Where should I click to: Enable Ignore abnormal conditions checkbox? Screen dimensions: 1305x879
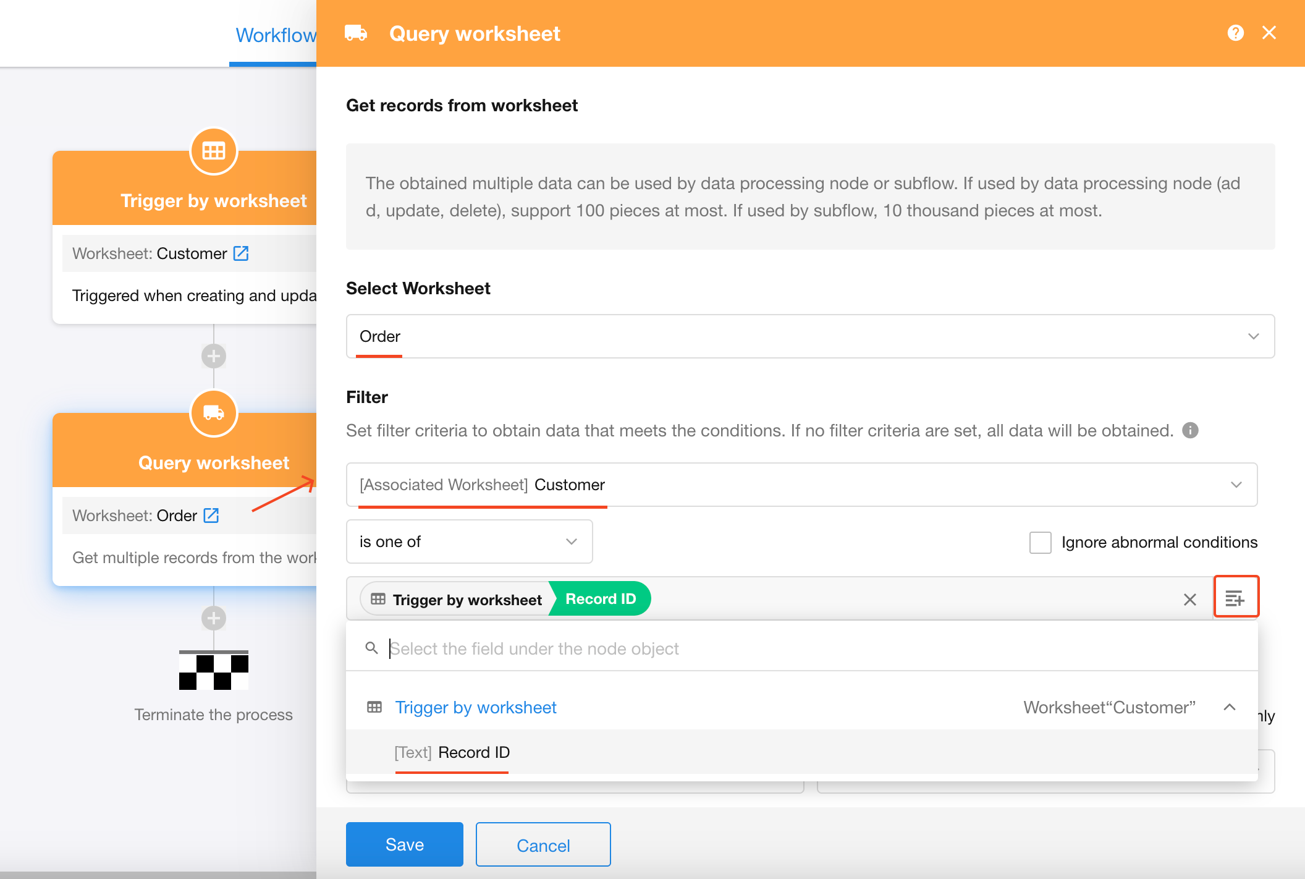tap(1041, 542)
